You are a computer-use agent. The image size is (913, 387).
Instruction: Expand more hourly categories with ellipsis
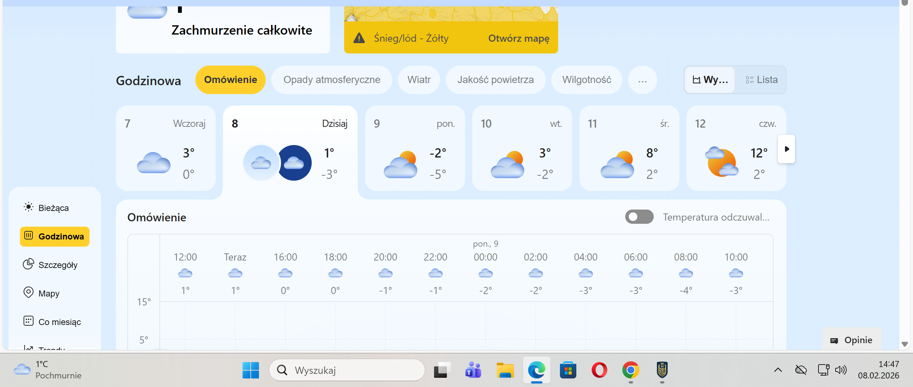(x=642, y=80)
